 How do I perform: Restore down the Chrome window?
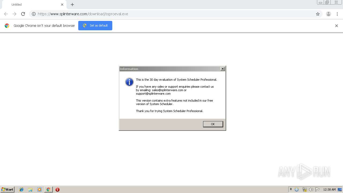tap(327, 2)
